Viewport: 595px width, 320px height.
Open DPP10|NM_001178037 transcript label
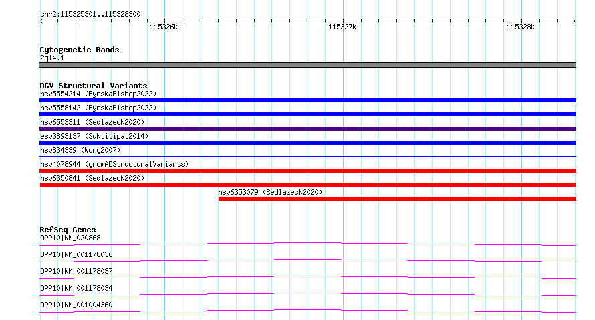76,271
